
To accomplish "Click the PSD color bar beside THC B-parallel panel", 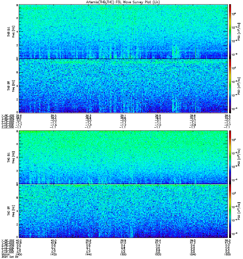I will coord(230,211).
